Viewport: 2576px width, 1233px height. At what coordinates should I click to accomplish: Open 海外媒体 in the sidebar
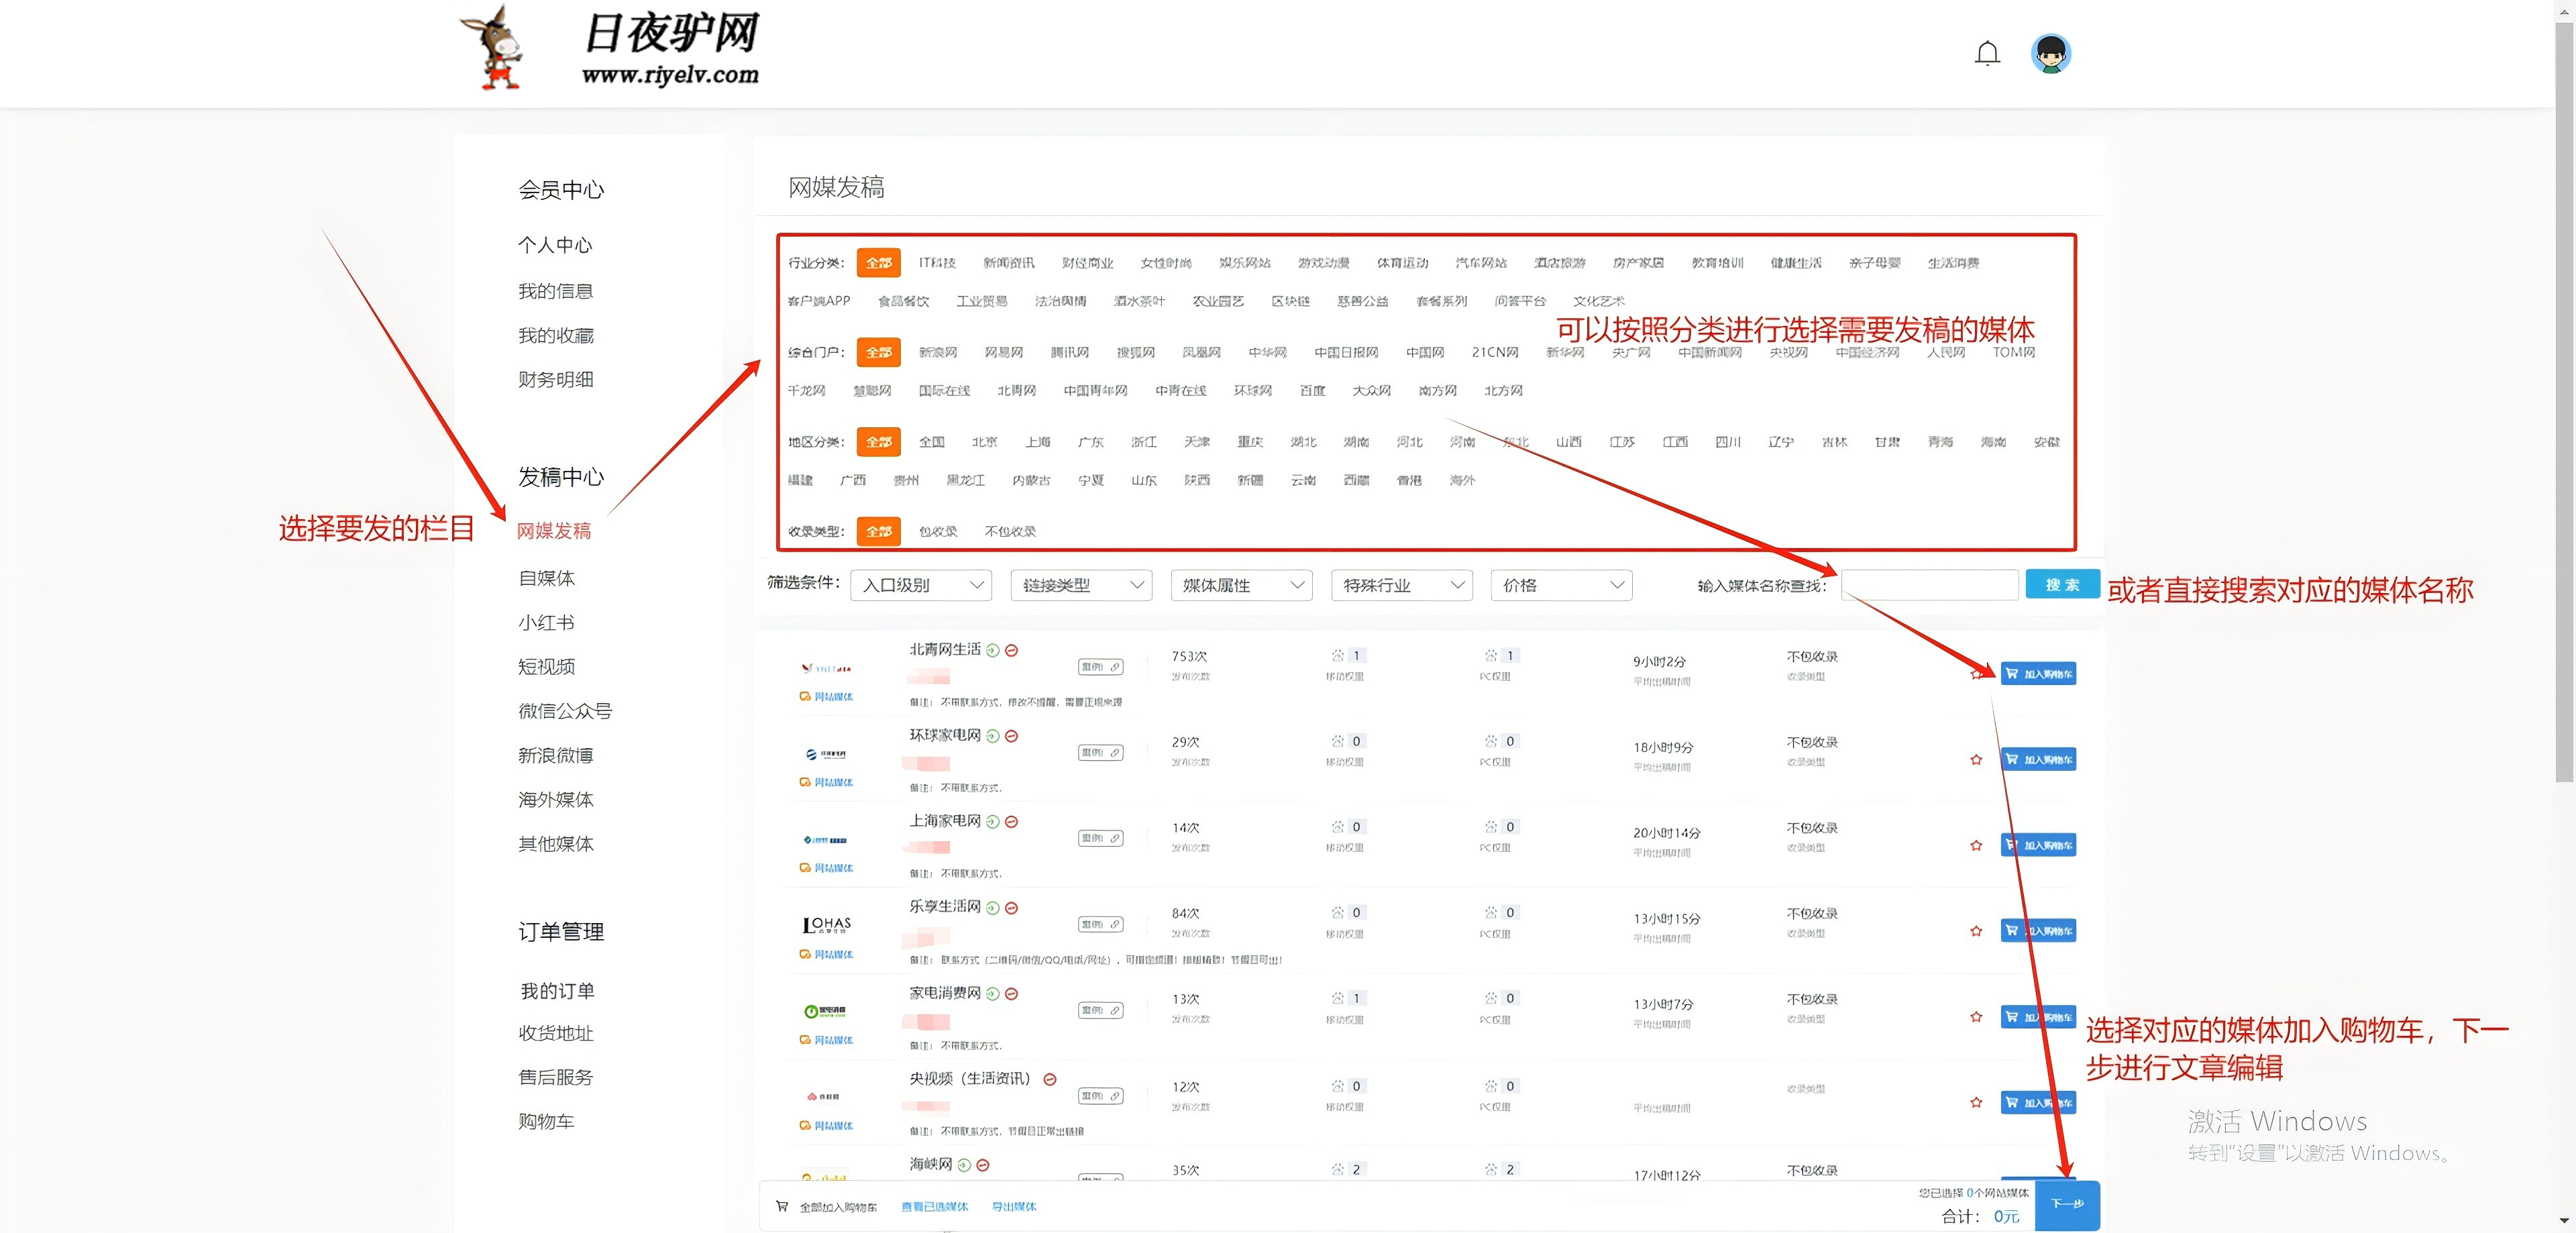(556, 800)
